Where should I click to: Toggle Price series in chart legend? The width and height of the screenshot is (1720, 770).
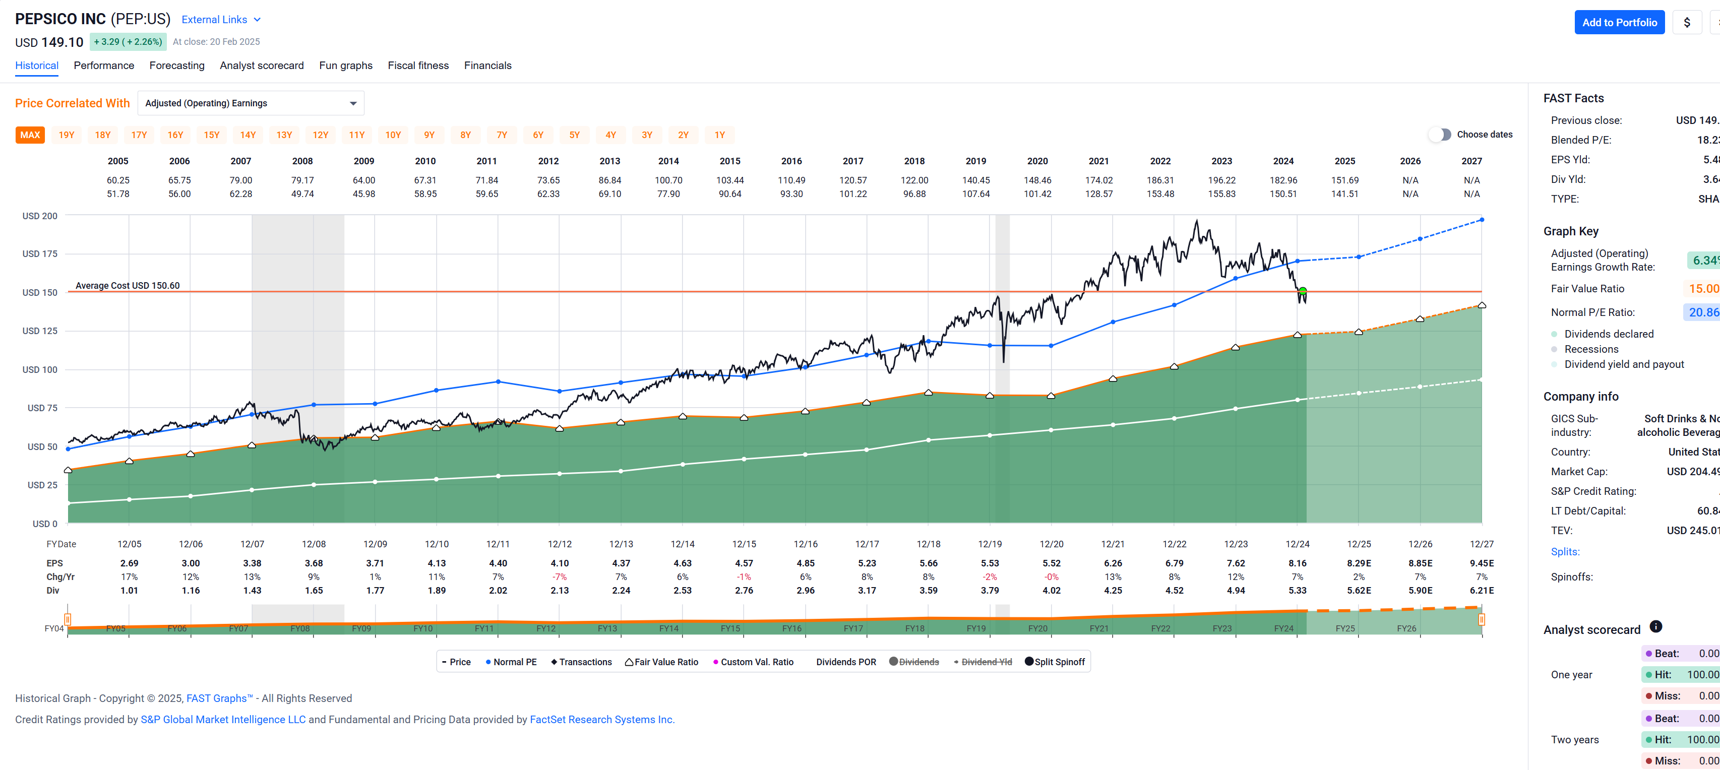pyautogui.click(x=456, y=662)
